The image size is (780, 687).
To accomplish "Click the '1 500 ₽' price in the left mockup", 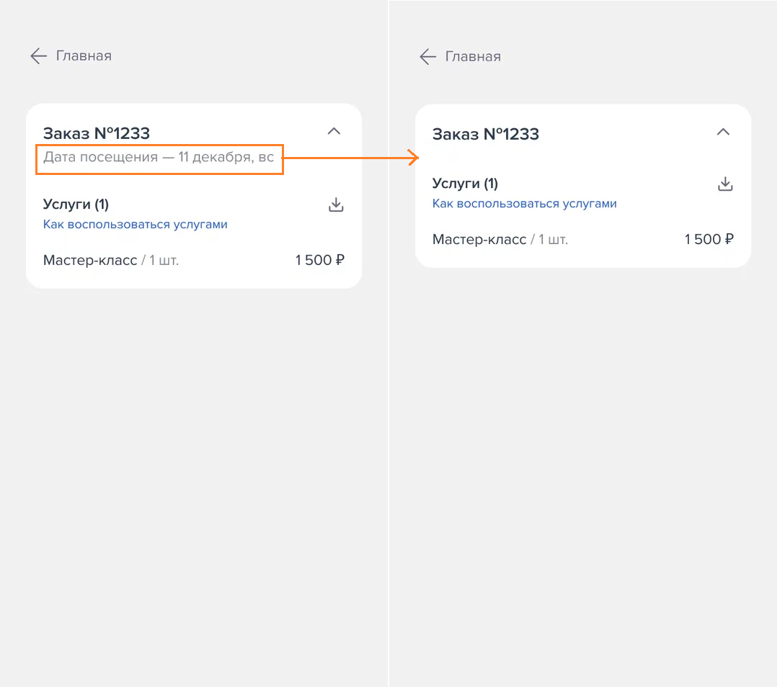I will point(319,260).
